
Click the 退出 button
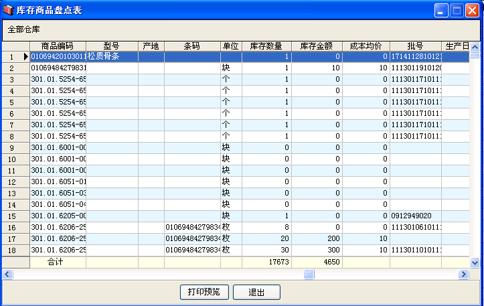(x=256, y=292)
